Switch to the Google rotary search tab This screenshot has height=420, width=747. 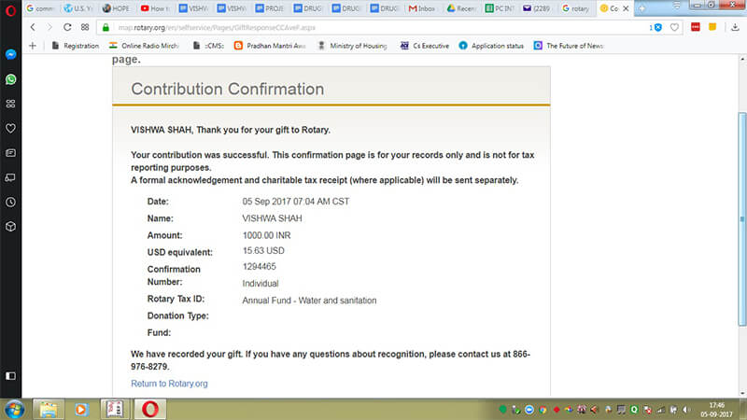(x=576, y=8)
